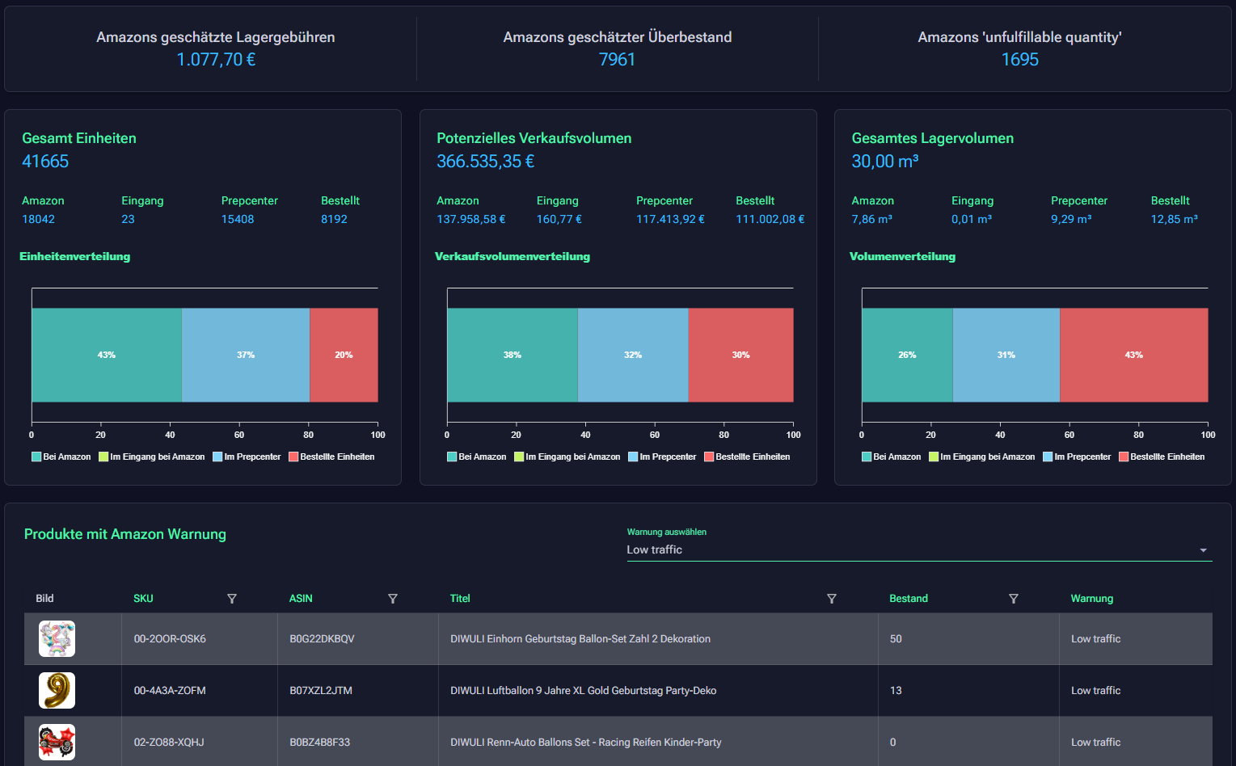Image resolution: width=1236 pixels, height=766 pixels.
Task: Open the filter for the Titel column
Action: [832, 598]
